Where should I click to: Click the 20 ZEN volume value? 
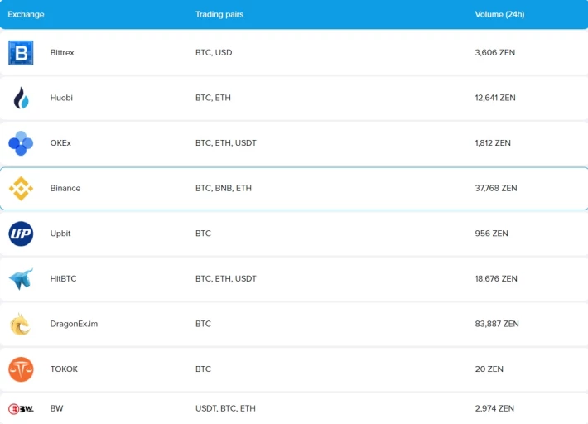click(x=489, y=369)
